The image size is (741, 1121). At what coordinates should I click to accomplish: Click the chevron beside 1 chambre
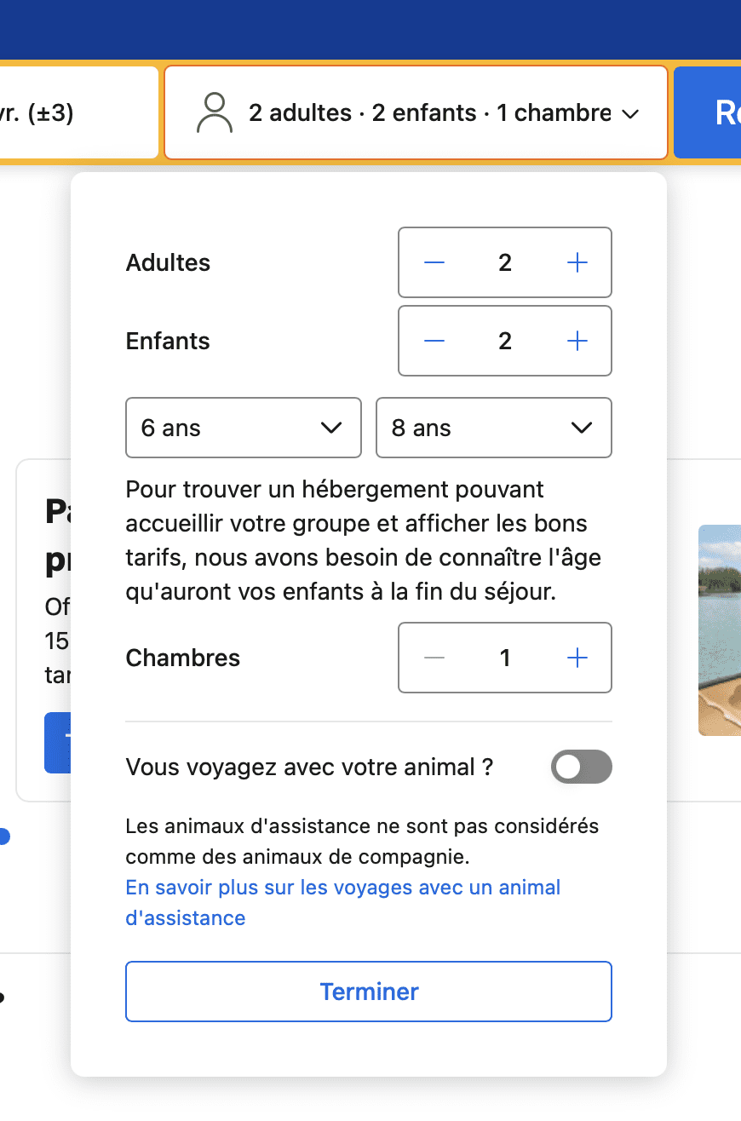pos(630,114)
